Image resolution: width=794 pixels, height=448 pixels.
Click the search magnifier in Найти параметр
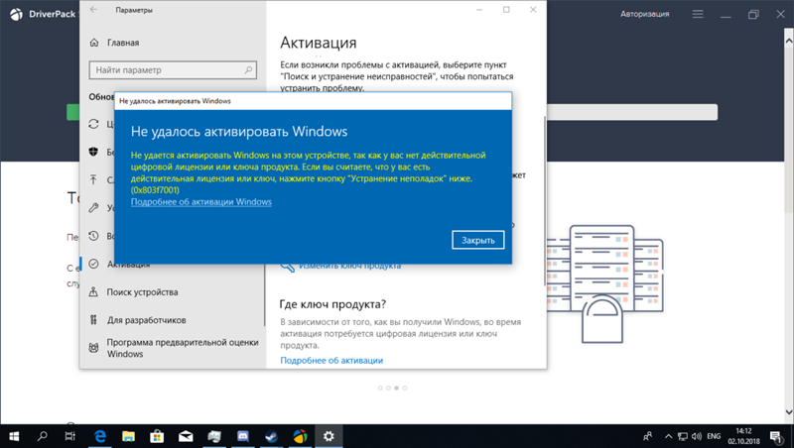[248, 69]
